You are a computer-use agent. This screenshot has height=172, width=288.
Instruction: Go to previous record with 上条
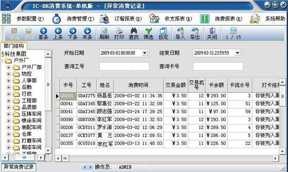tap(58, 31)
